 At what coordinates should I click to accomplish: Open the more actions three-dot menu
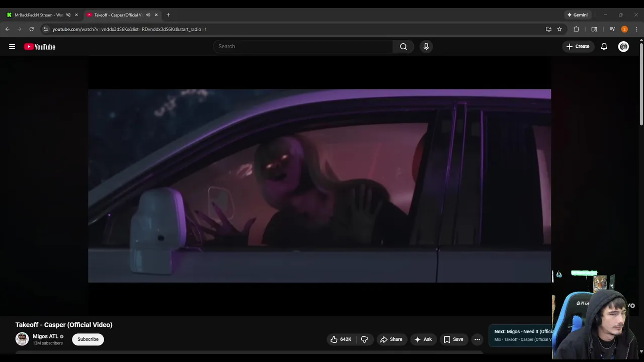tap(477, 339)
